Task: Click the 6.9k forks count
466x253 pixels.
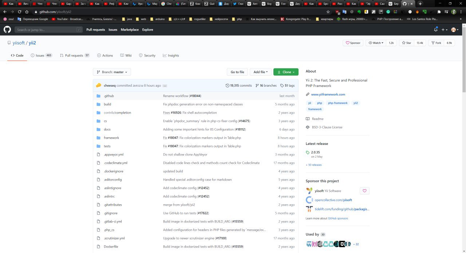Action: tap(449, 43)
